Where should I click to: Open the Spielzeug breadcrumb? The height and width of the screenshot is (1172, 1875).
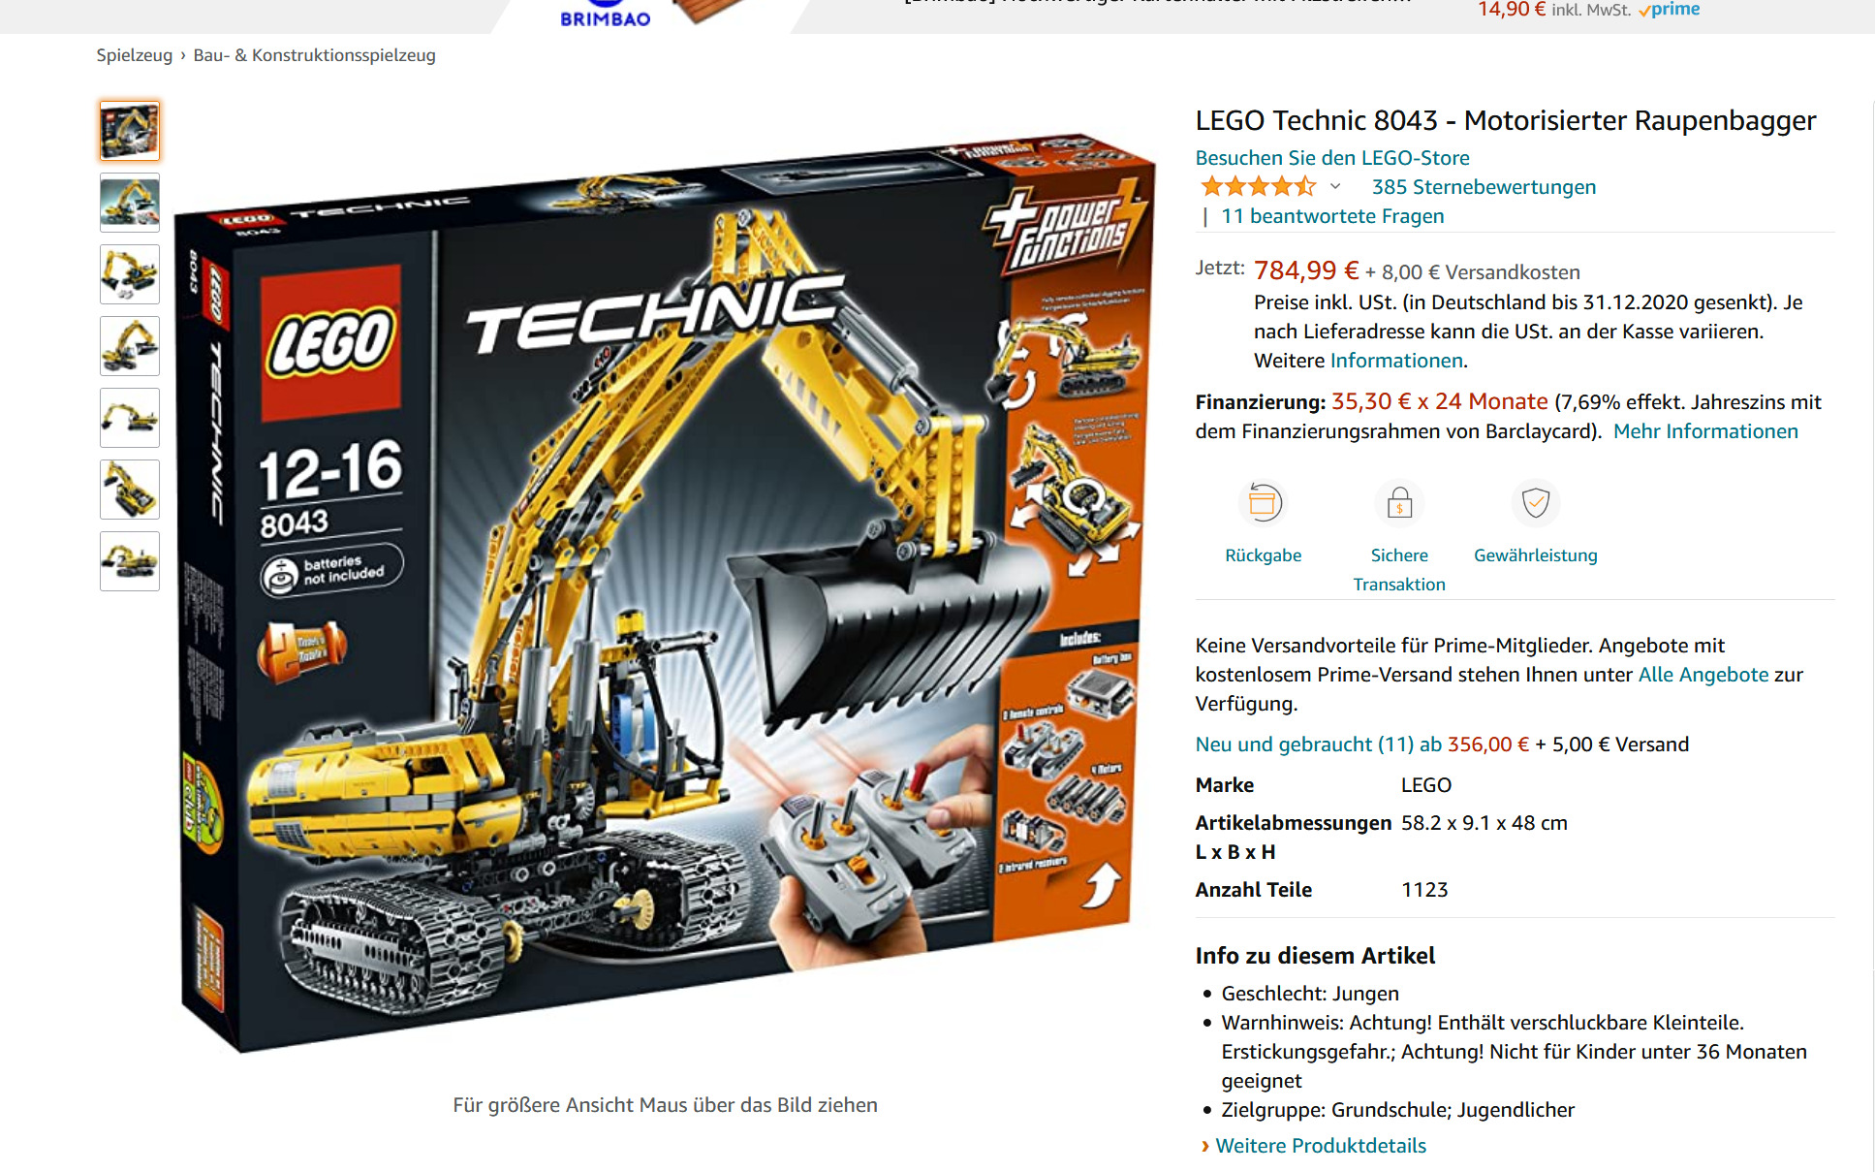[x=134, y=55]
